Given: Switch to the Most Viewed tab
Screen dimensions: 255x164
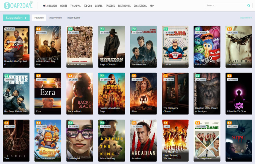Looking at the screenshot, I should (55, 18).
